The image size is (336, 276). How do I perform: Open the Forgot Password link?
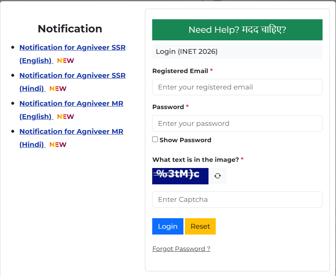[181, 249]
